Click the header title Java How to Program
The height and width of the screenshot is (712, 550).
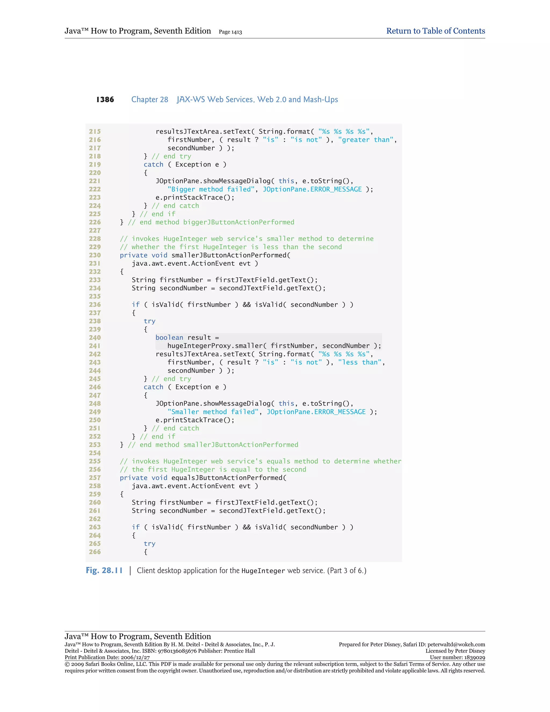tap(137, 31)
